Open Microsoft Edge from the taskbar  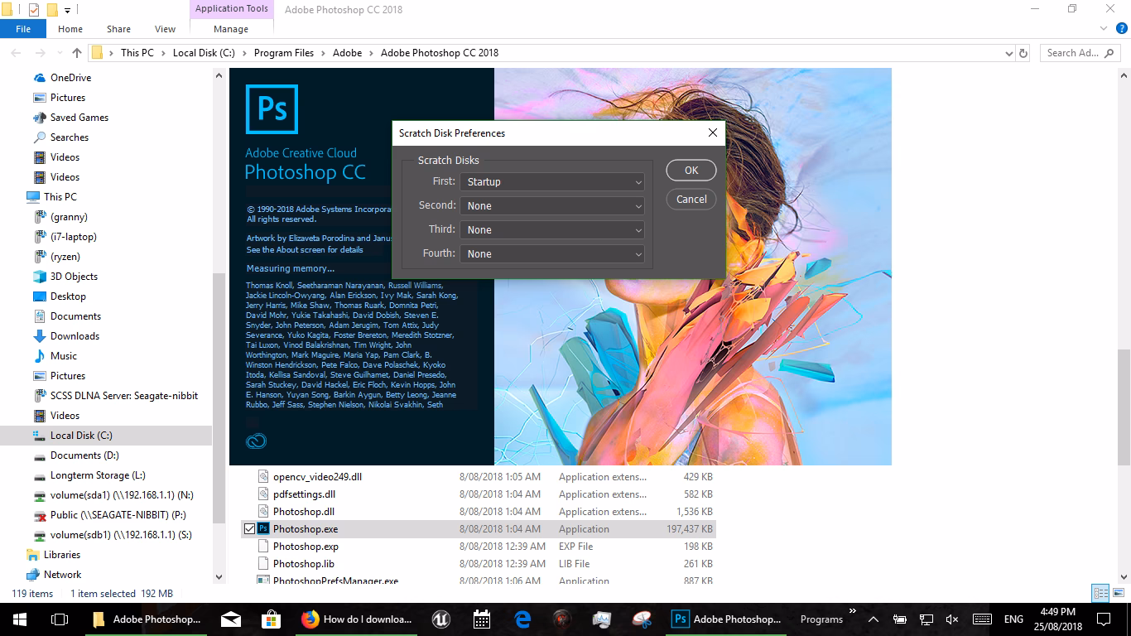click(x=524, y=619)
